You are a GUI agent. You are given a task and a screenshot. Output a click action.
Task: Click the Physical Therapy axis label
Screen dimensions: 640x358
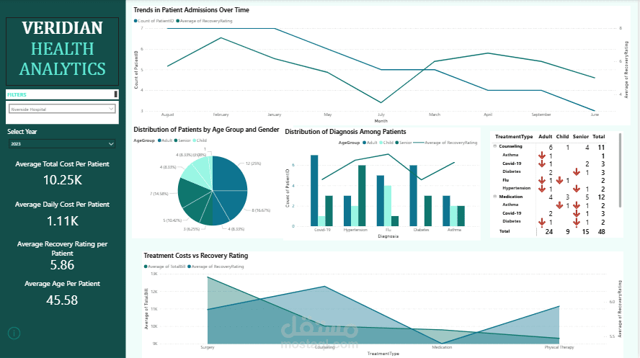(559, 347)
